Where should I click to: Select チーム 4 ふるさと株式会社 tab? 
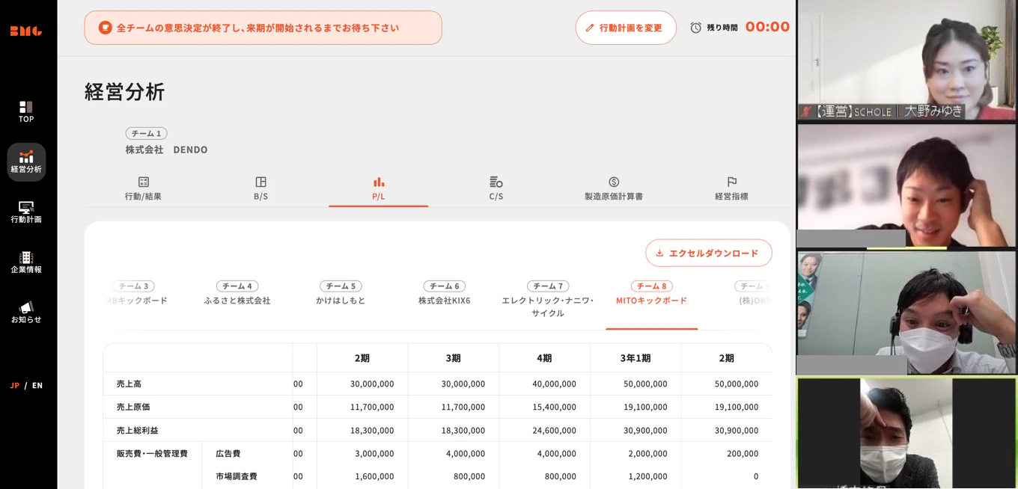(x=237, y=293)
